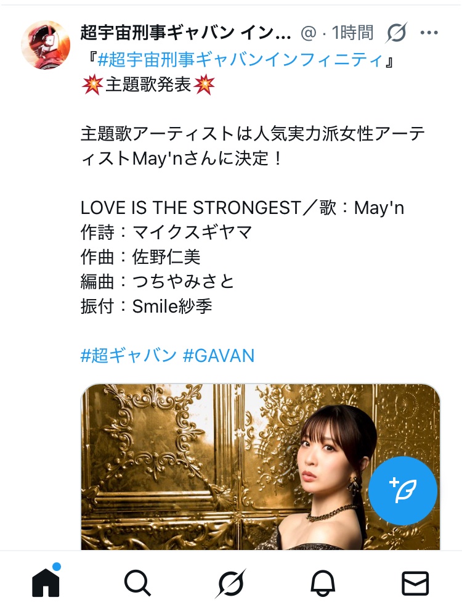Tap the 1時間 post timestamp
This screenshot has height=616, width=462.
tap(353, 33)
